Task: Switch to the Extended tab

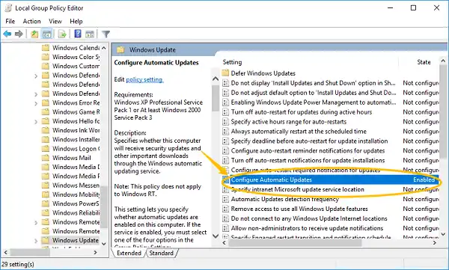Action: point(129,253)
